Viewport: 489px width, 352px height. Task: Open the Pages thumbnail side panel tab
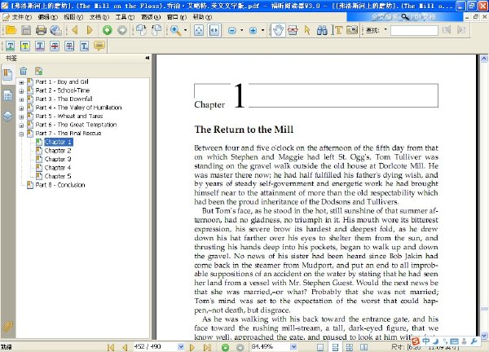pos(8,95)
